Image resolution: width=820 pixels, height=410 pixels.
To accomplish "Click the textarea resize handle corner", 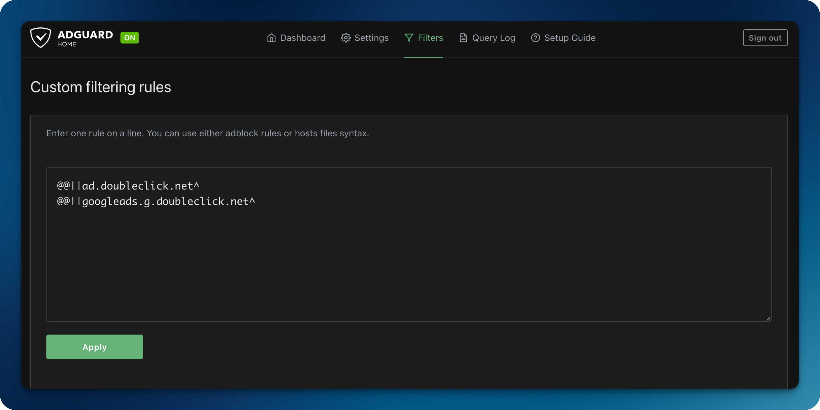I will pos(768,318).
